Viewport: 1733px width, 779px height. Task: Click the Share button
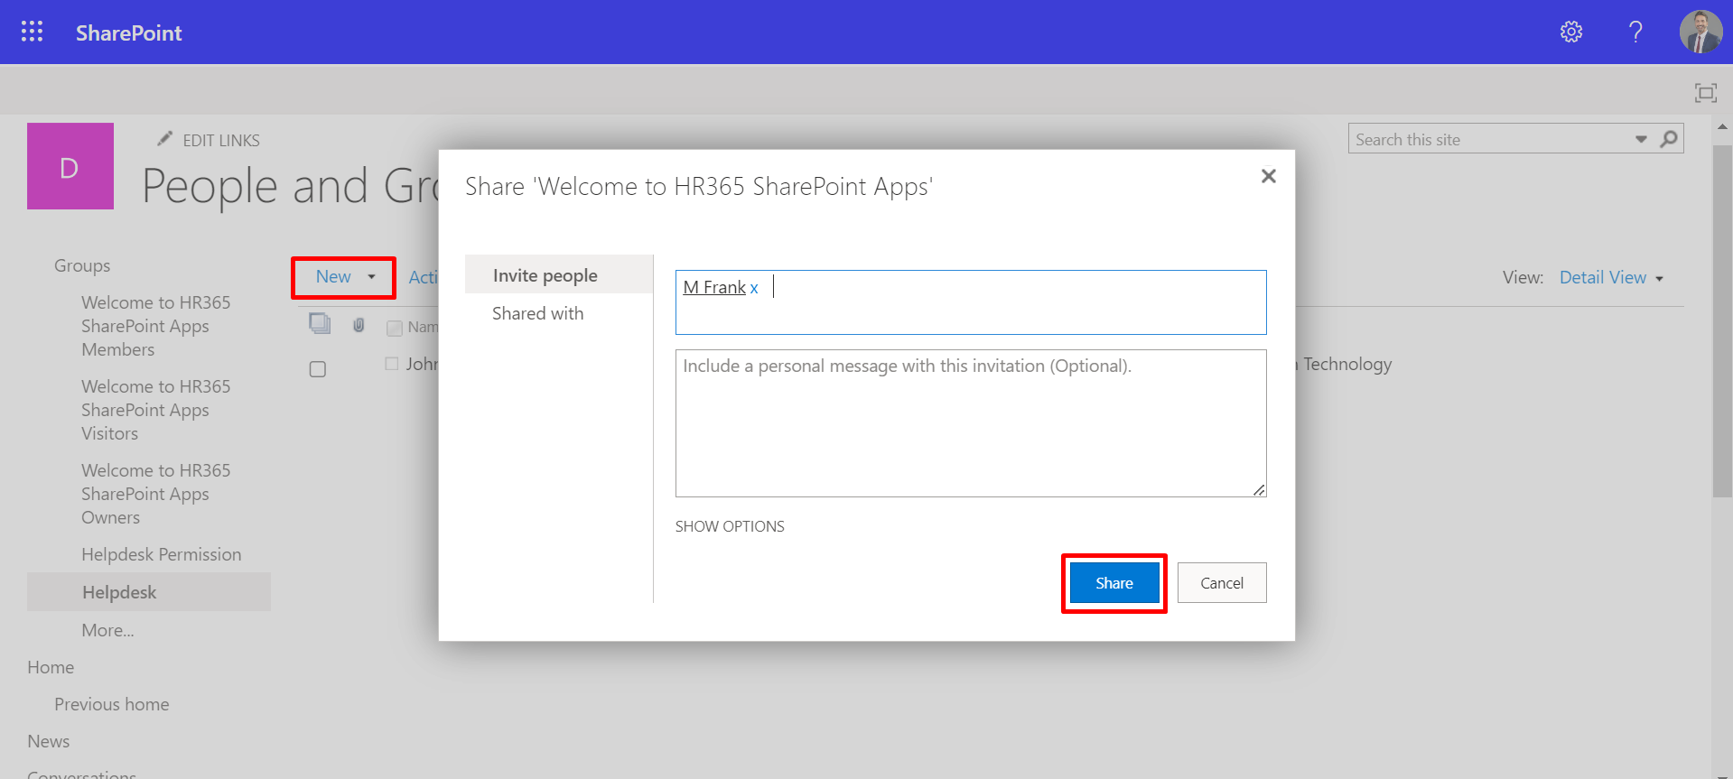[x=1114, y=583]
